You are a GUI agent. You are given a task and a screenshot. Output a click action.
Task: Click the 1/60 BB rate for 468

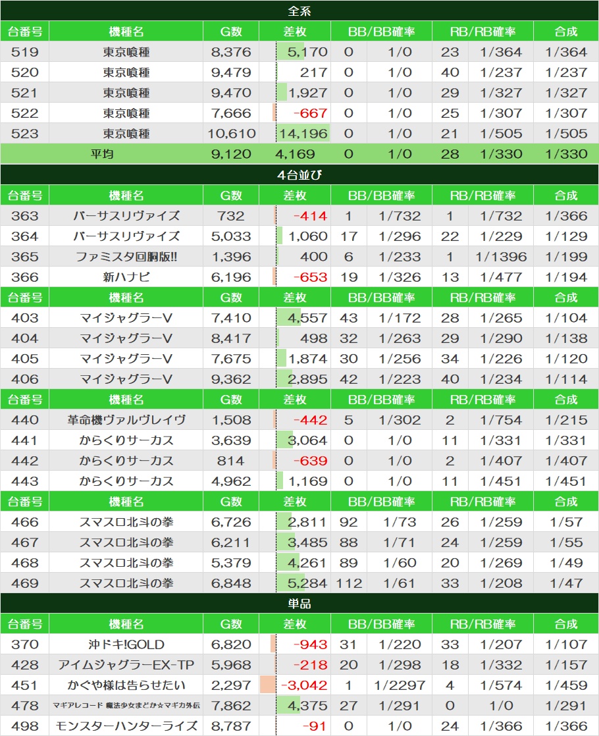click(x=400, y=563)
